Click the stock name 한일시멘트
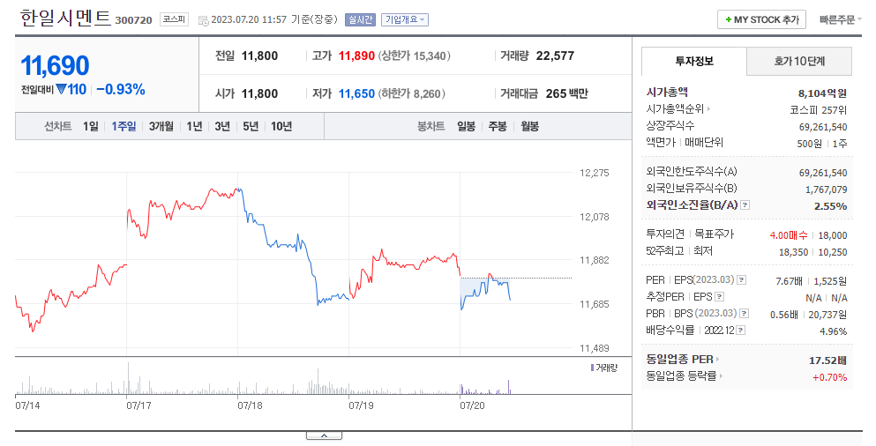The height and width of the screenshot is (446, 876). point(65,19)
